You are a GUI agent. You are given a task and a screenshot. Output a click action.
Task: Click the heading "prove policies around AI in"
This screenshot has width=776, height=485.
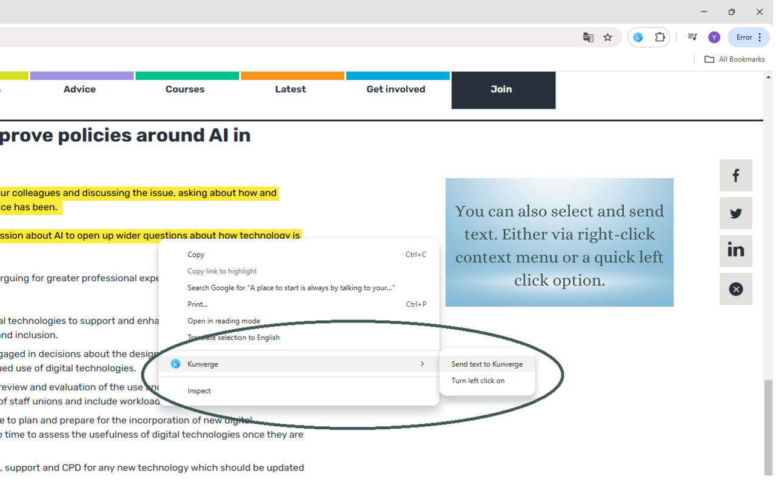125,135
